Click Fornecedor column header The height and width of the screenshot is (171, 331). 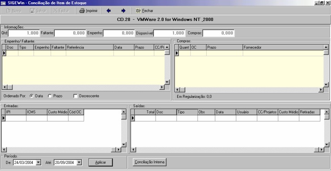tap(283, 47)
